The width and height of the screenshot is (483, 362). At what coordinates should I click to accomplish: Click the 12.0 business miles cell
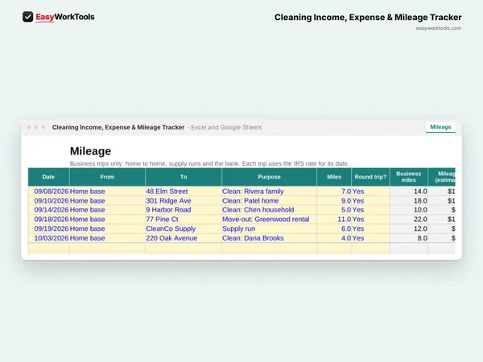409,228
